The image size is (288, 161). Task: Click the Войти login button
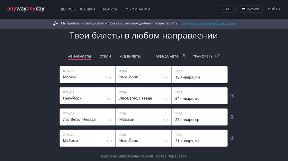274,9
